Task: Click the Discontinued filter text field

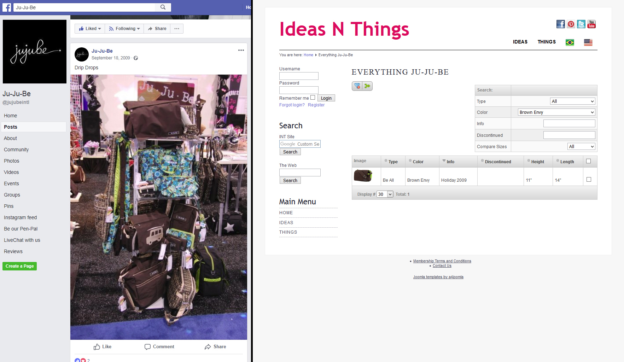Action: 569,135
